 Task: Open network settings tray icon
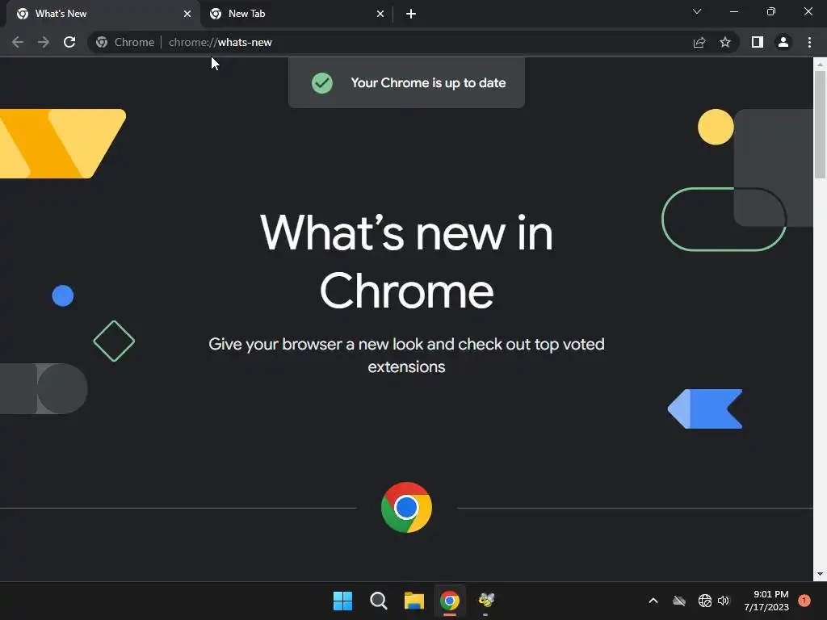pyautogui.click(x=704, y=601)
